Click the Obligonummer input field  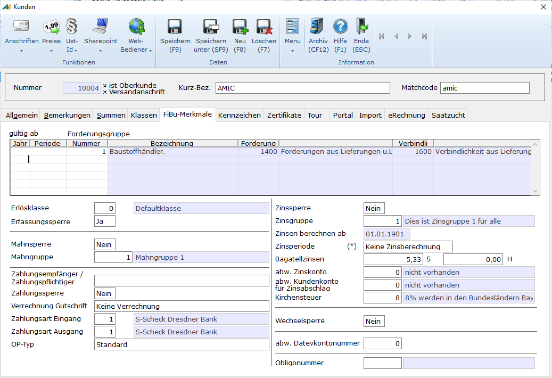[382, 363]
